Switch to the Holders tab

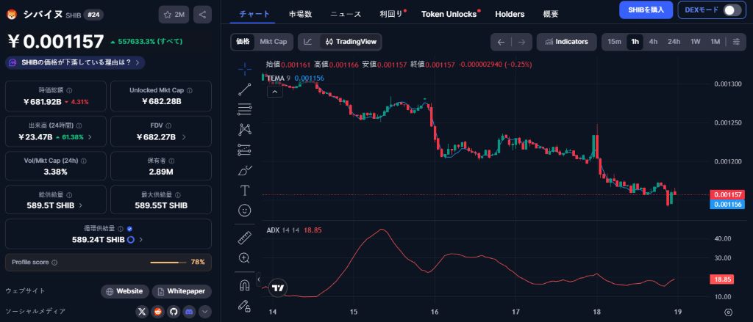tap(510, 14)
